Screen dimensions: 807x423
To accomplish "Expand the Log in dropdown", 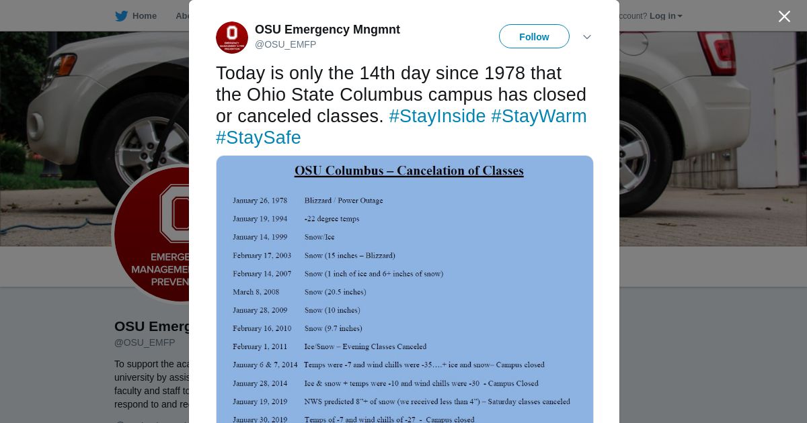I will pos(665,16).
